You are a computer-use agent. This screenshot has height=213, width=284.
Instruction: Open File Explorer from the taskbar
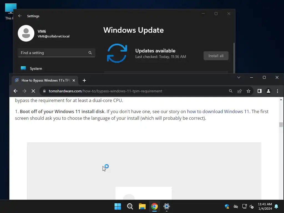coord(142,206)
